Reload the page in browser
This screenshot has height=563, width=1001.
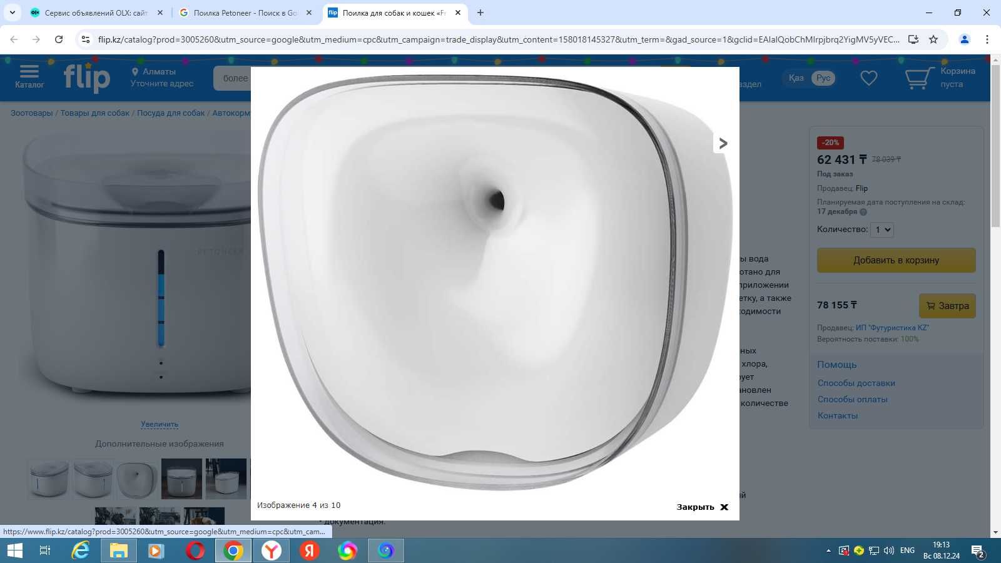59,39
